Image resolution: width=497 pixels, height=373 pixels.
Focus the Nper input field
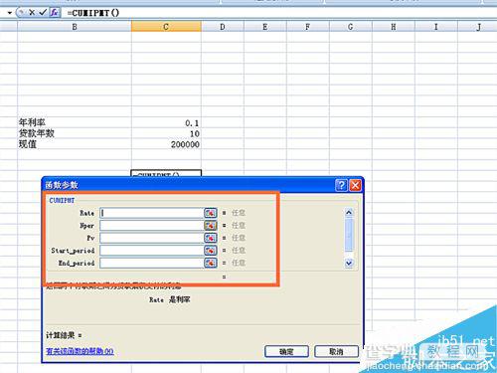[x=152, y=226]
